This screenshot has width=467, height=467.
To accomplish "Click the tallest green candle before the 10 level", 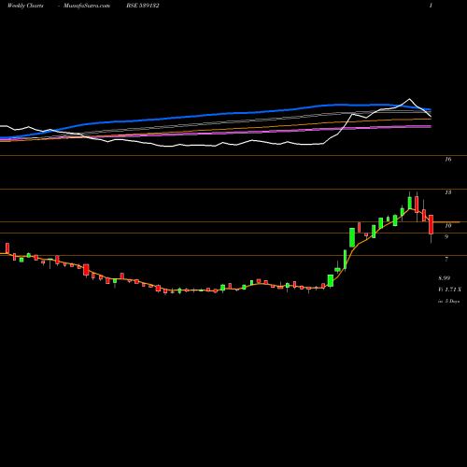I will [x=352, y=237].
